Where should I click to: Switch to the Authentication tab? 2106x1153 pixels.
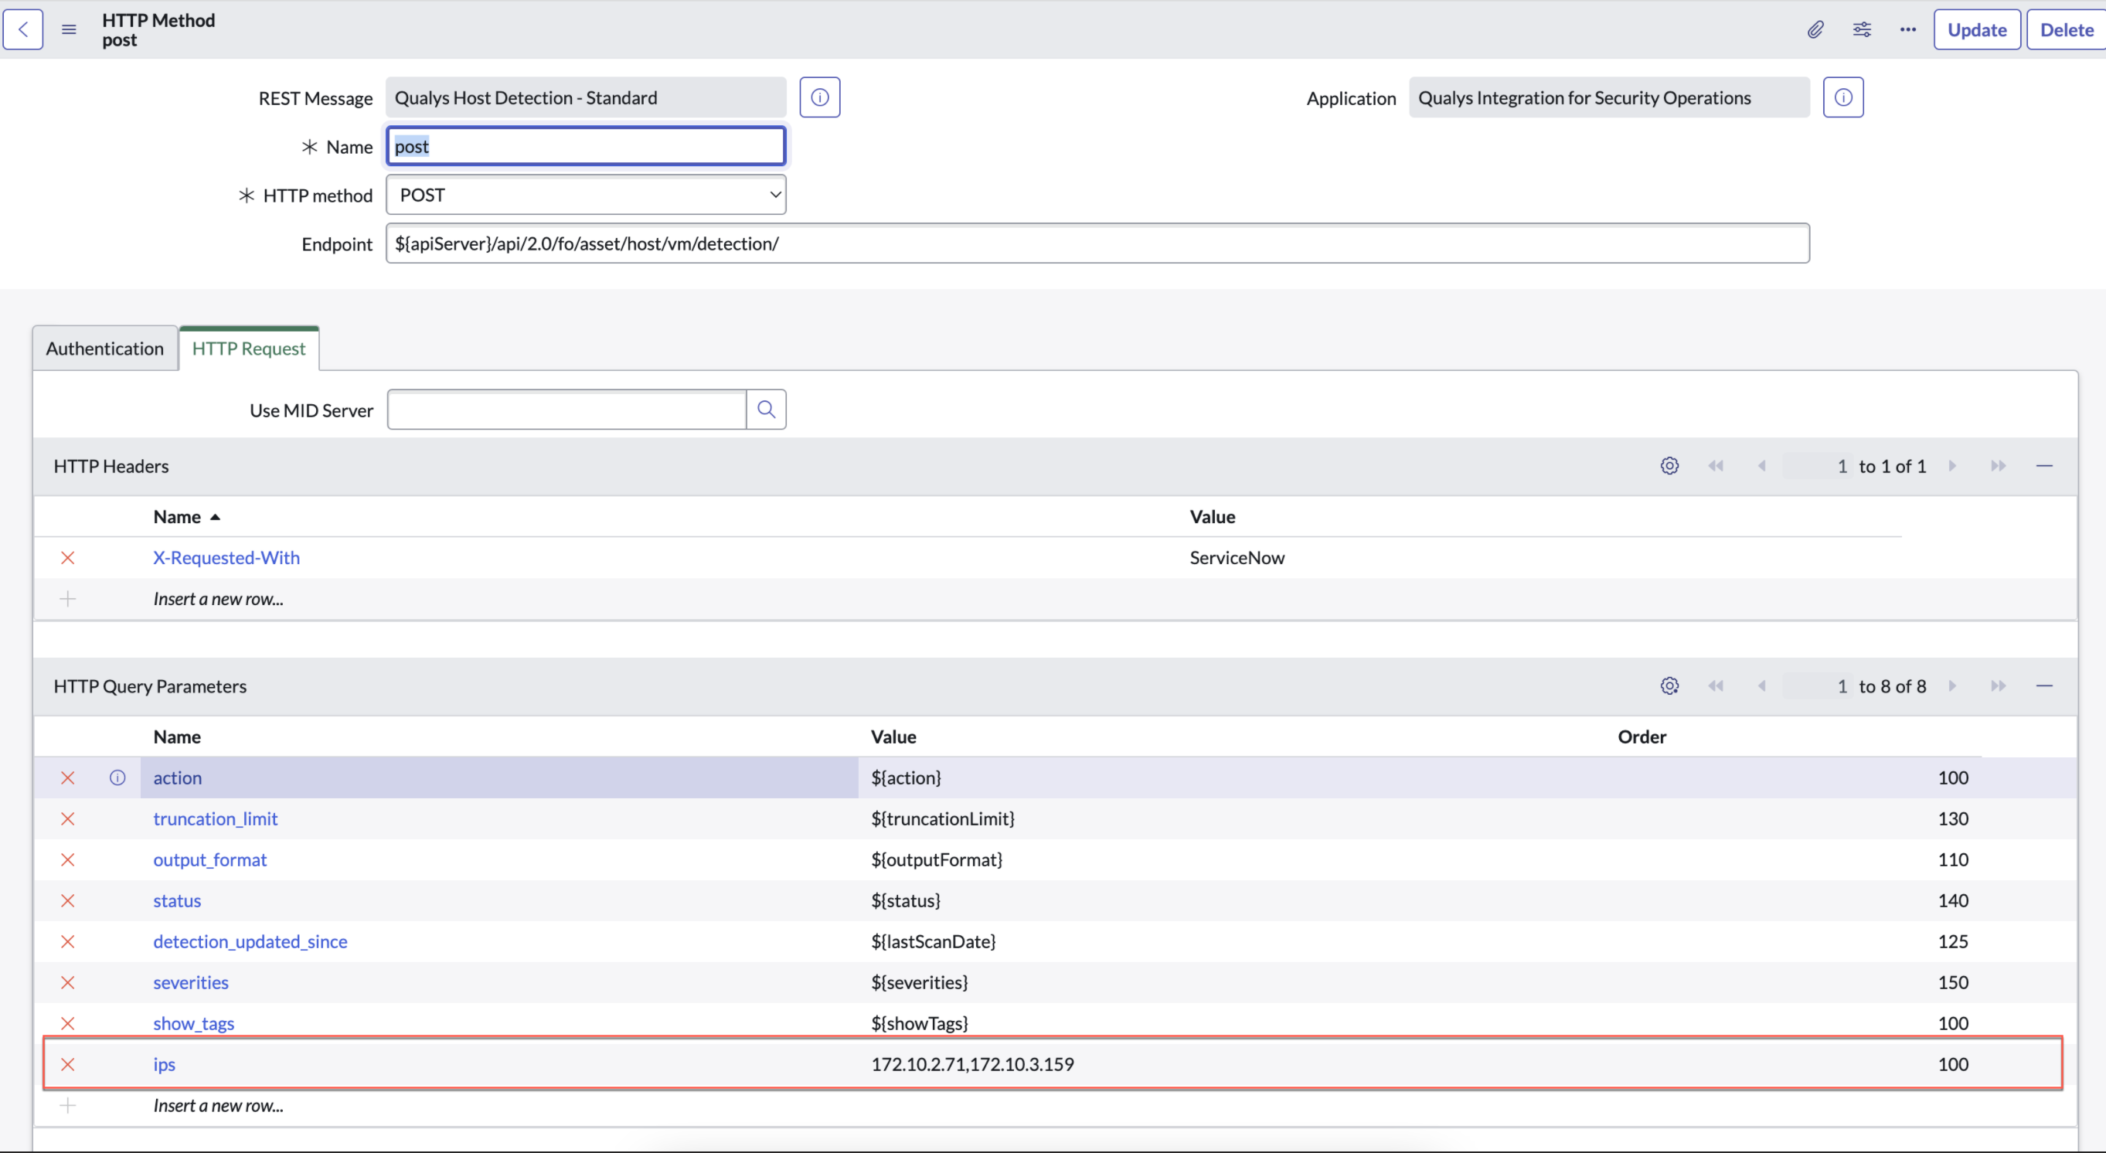tap(104, 349)
